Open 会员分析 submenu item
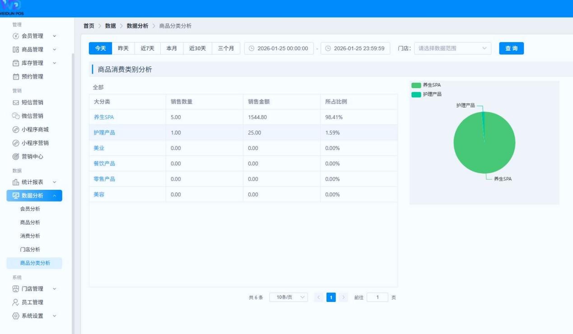Screen dimensions: 573x334 30,209
